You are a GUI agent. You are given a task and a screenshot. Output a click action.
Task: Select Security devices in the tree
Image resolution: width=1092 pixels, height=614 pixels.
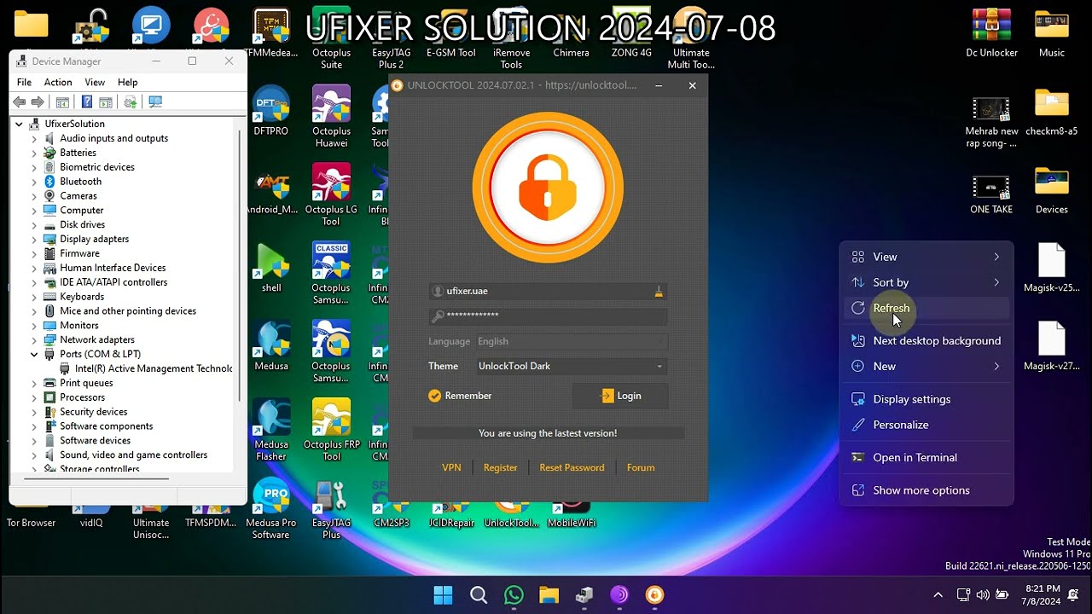94,413
